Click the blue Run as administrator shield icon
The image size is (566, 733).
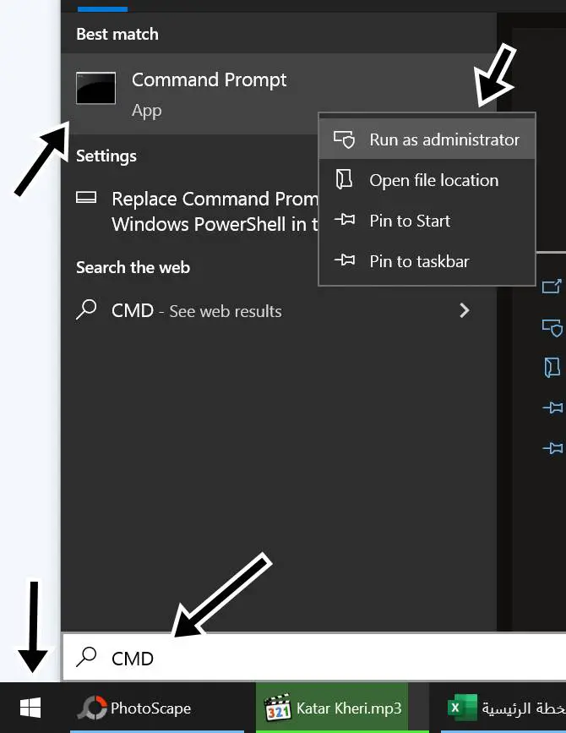click(x=552, y=328)
